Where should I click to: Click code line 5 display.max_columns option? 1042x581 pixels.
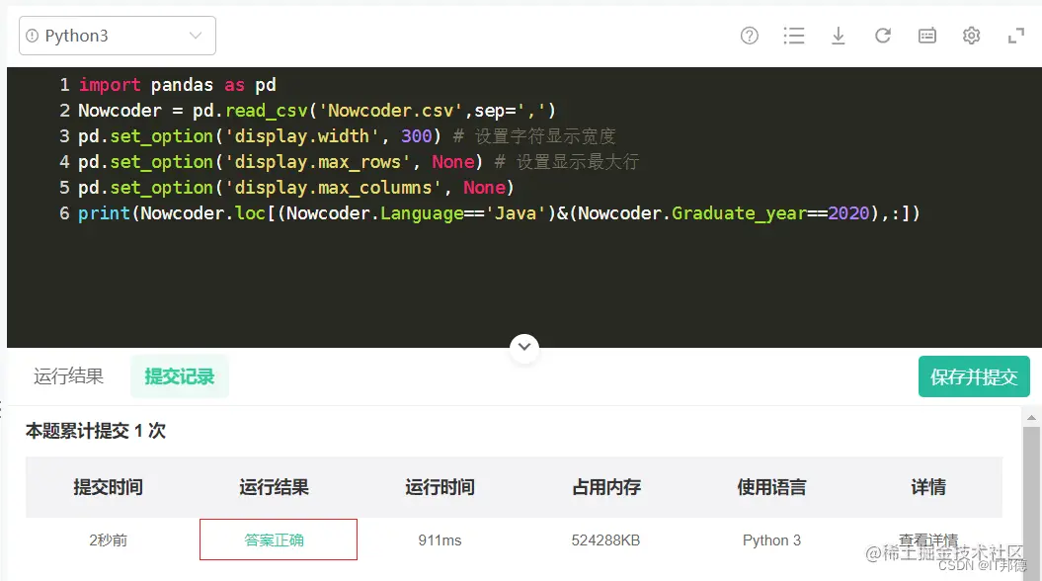[295, 188]
